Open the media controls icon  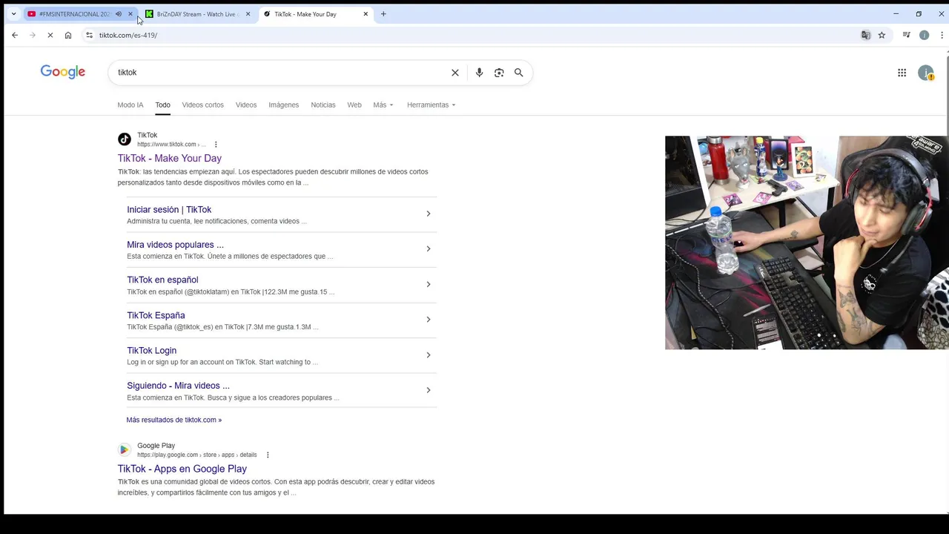tap(906, 35)
